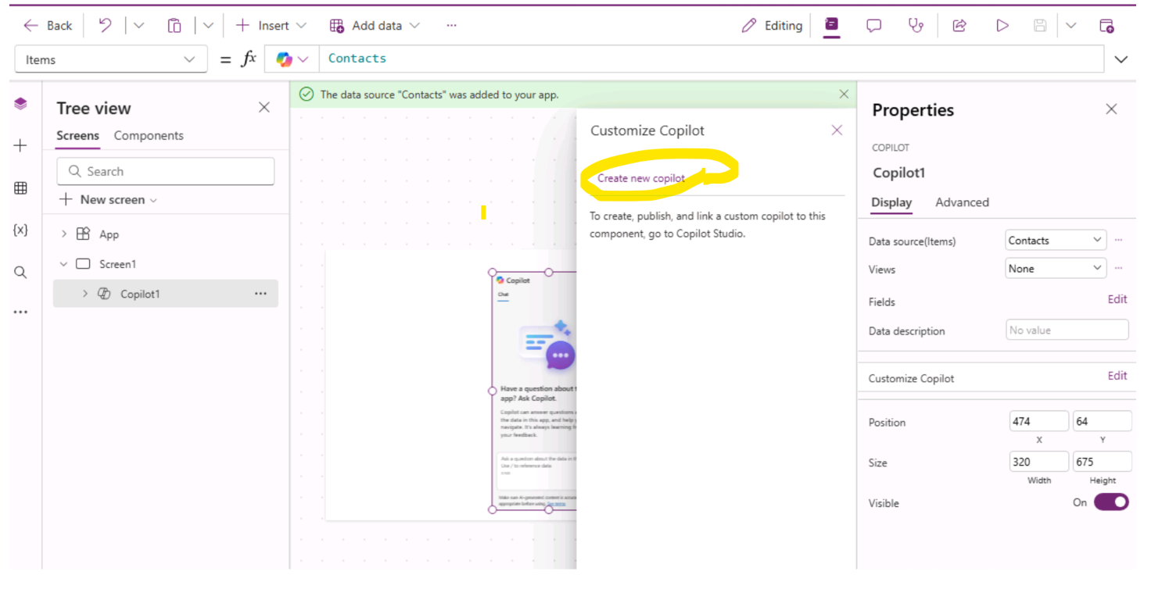This screenshot has width=1169, height=593.
Task: Open the Comments icon in top bar
Action: point(873,26)
